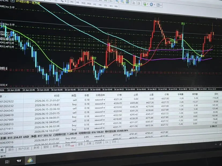Click the time 2026.06.15 21:01:07
The width and height of the screenshot is (222, 166).
coord(47,101)
